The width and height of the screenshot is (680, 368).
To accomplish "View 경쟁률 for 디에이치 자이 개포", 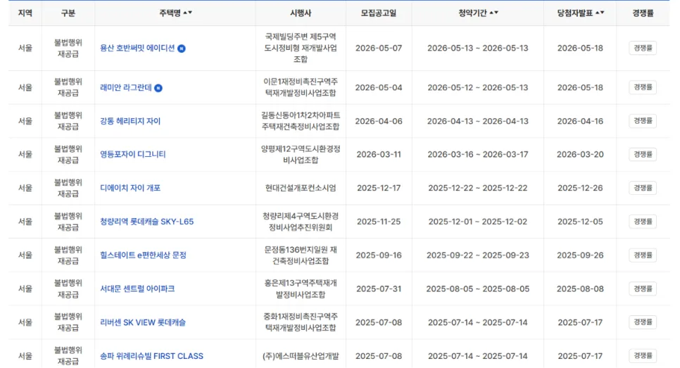I will 643,188.
